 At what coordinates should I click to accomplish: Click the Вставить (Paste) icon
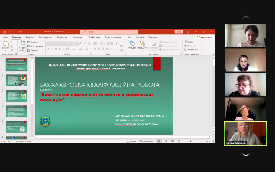pos(6,46)
